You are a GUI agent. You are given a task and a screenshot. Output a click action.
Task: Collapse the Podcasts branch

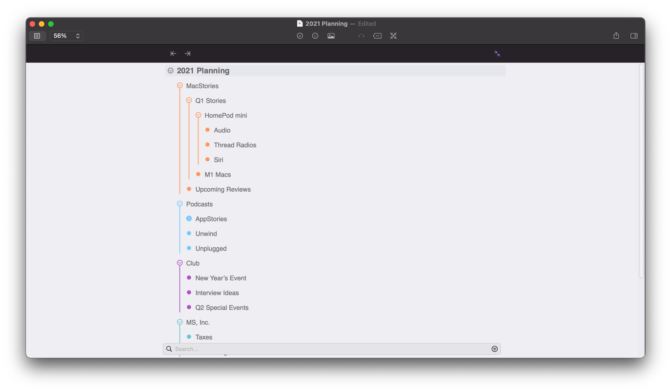pos(180,203)
